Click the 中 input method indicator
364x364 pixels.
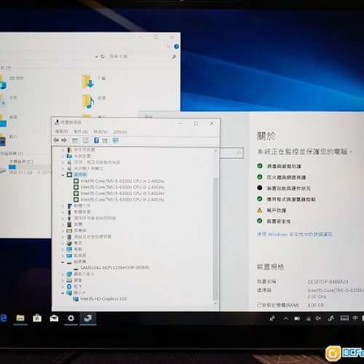point(355,318)
